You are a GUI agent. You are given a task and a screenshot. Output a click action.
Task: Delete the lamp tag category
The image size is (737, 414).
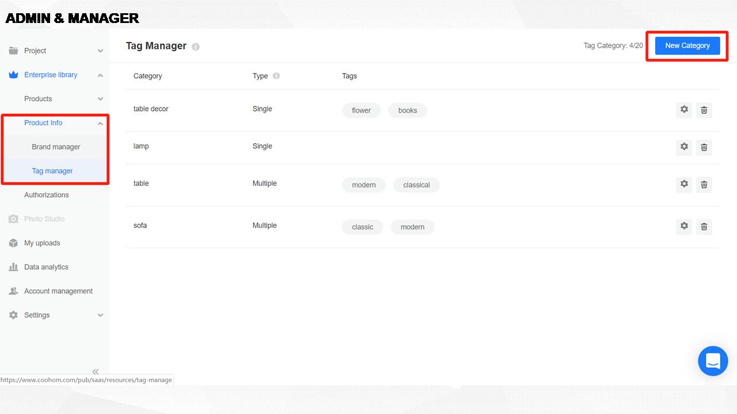click(704, 147)
